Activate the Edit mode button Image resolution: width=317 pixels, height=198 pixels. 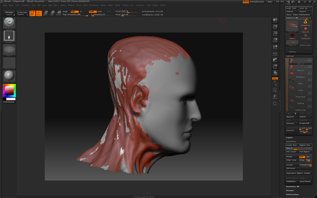coord(32,13)
